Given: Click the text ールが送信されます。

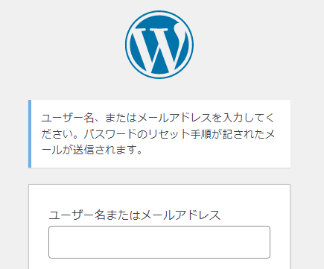Looking at the screenshot, I should [92, 150].
